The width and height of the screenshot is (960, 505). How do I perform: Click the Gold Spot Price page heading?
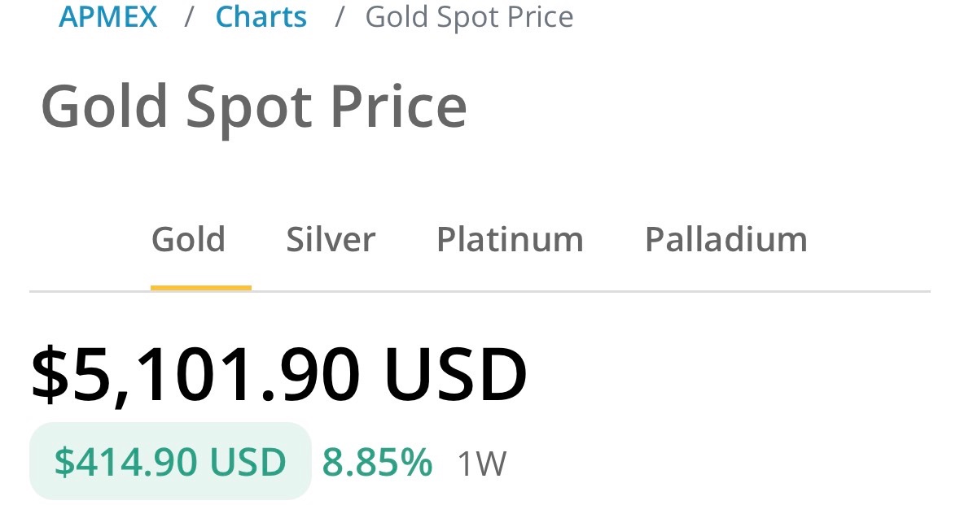(x=253, y=107)
